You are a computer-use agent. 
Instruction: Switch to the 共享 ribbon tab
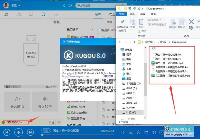(143, 14)
